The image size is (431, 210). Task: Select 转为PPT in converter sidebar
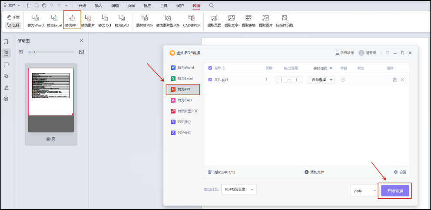tap(183, 90)
